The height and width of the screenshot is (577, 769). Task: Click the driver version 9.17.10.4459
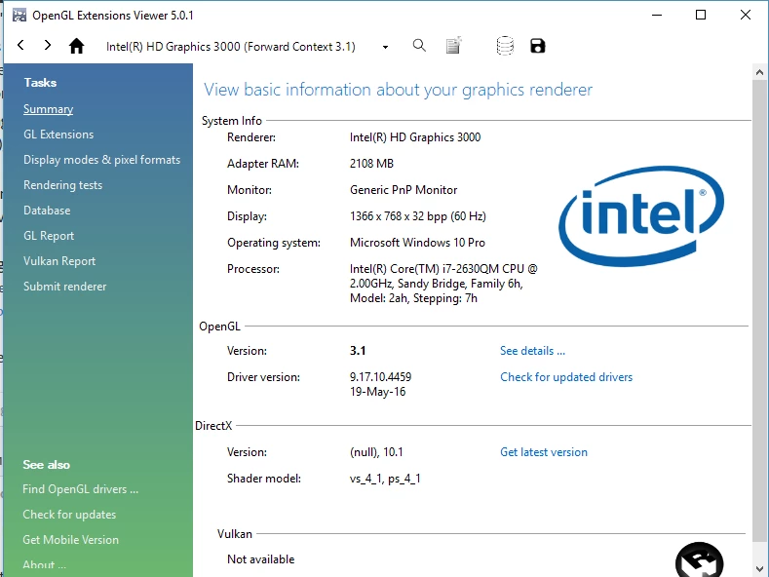tap(380, 377)
